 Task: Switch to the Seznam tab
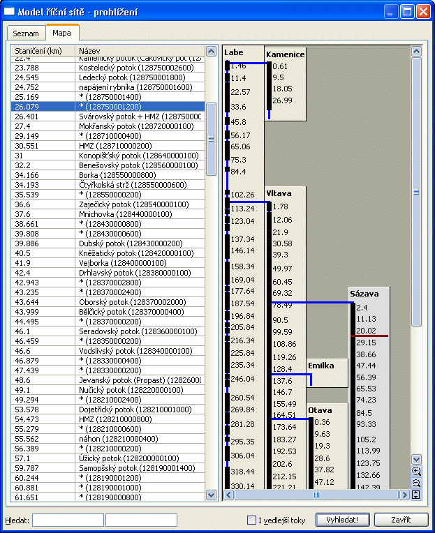(x=26, y=33)
